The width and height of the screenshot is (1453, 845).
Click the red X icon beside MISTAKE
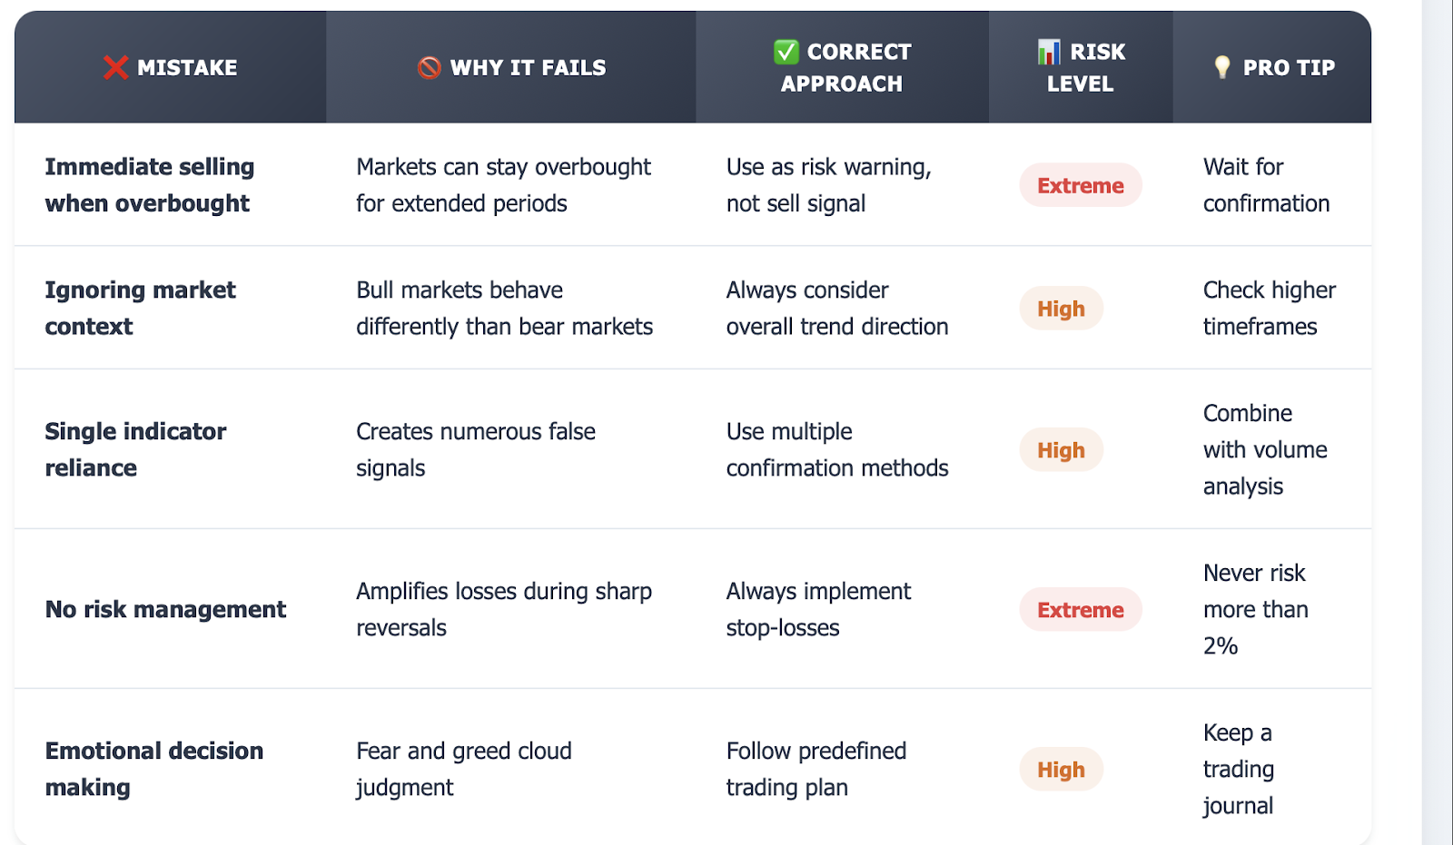(x=115, y=68)
